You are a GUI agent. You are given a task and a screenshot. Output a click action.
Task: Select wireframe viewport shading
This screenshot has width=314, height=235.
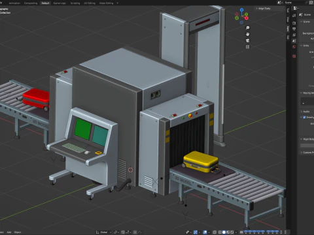pyautogui.click(x=220, y=232)
